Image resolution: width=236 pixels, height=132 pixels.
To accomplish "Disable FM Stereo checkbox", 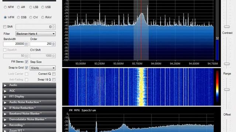I will point(27,62).
